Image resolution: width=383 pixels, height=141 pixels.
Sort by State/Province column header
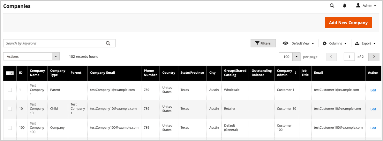(192, 73)
